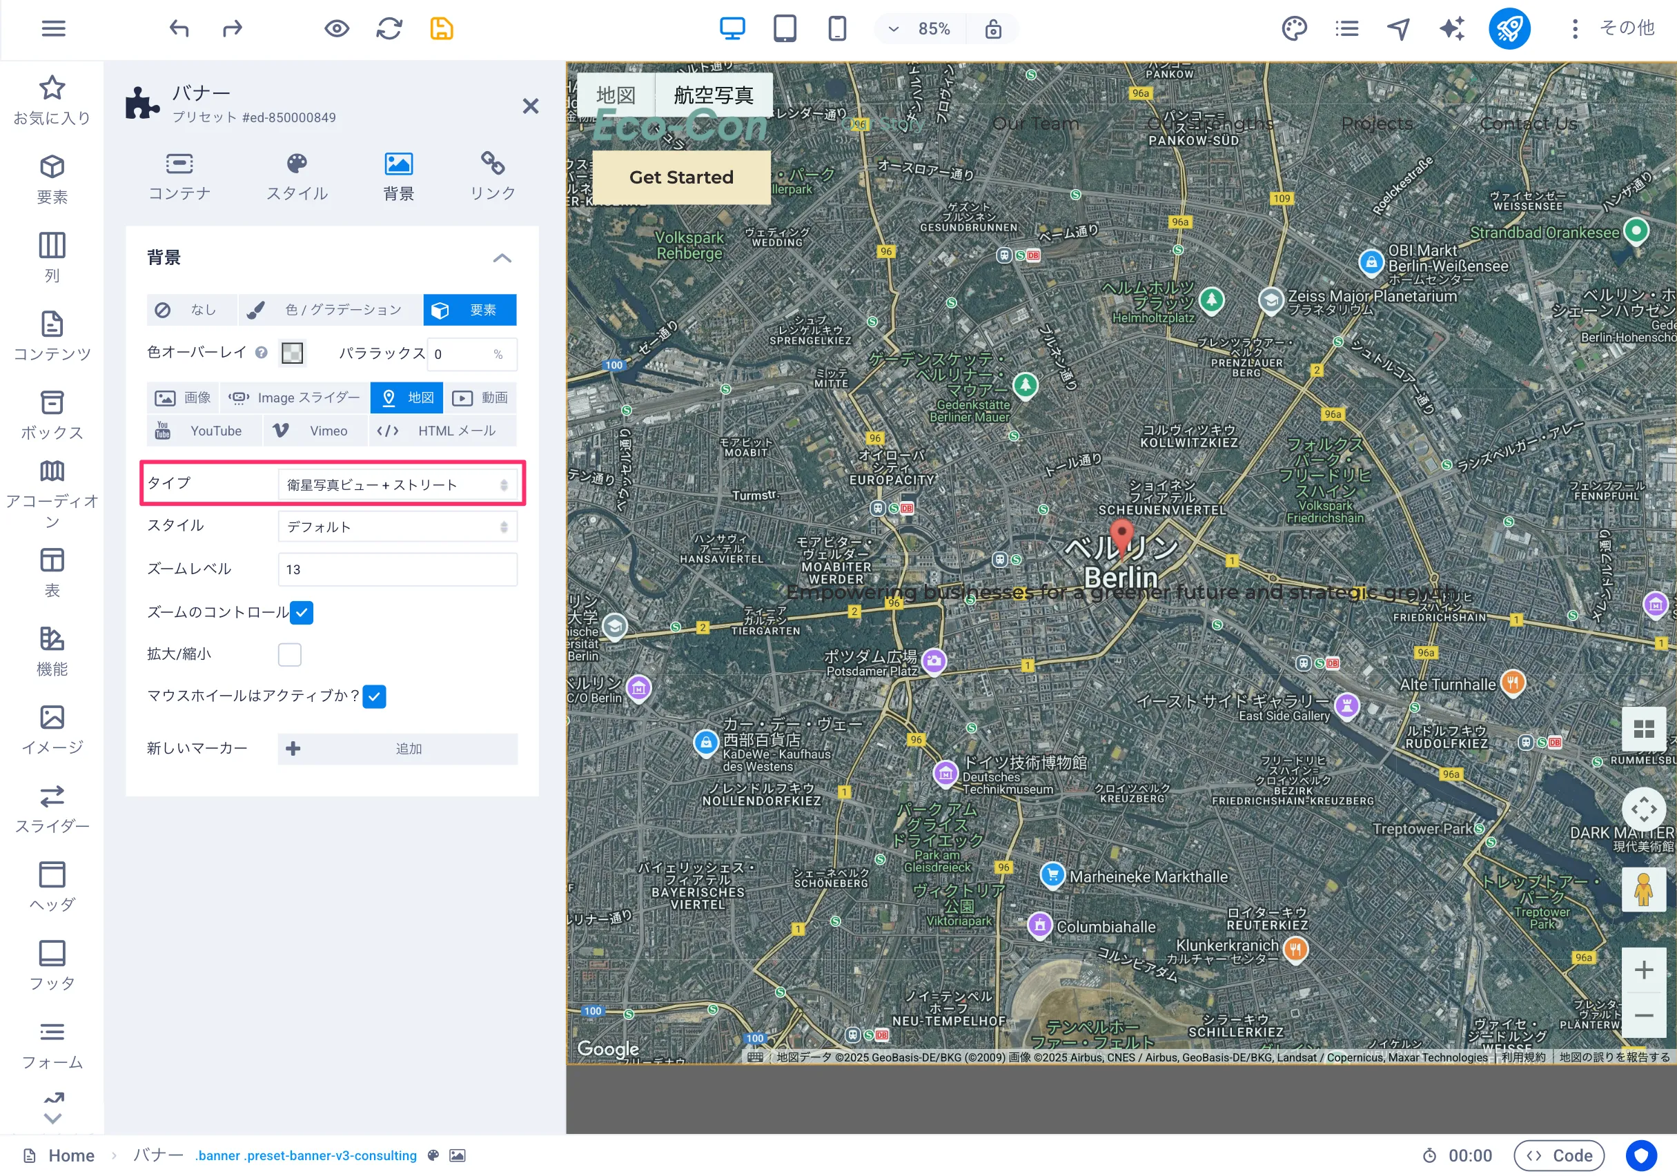Toggle the lock icon next to zoom

993,28
